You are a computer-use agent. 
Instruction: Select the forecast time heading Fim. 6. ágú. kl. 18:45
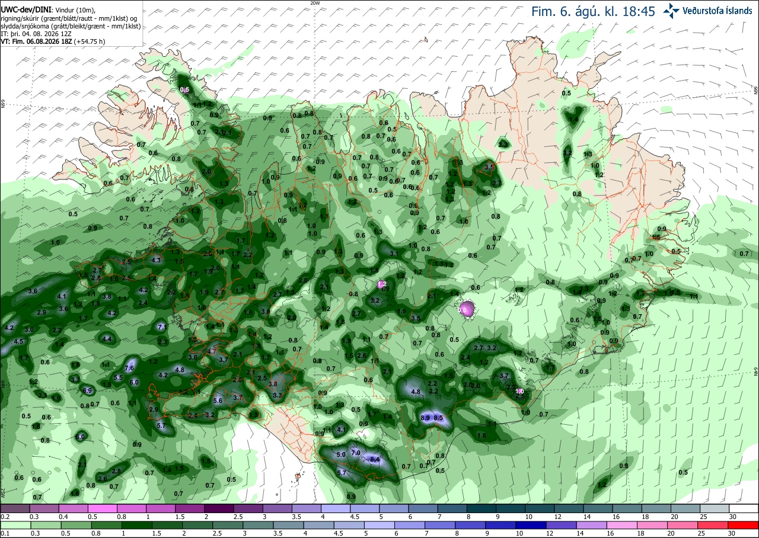click(593, 11)
